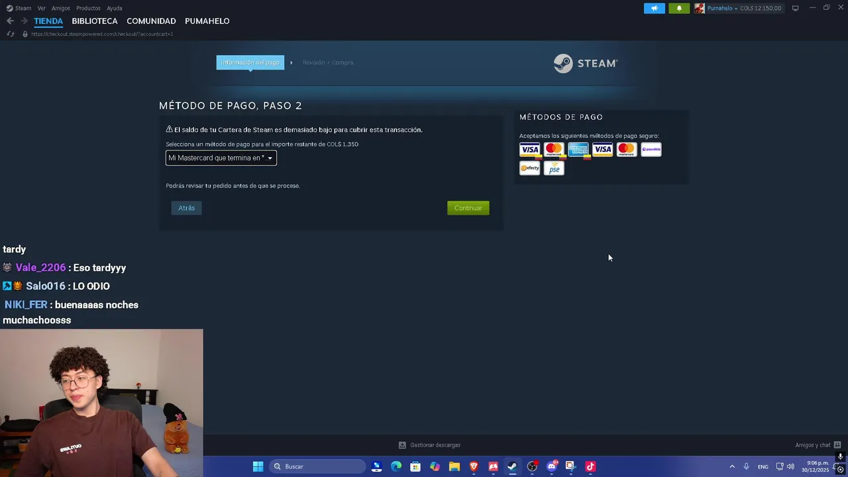Open Gestionar descargas
Viewport: 848px width, 477px height.
(x=429, y=445)
